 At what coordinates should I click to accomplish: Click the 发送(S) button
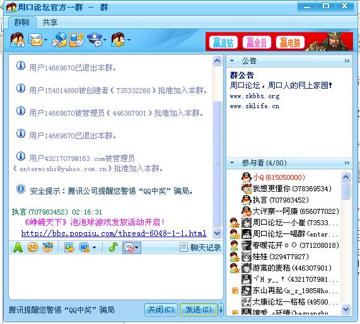click(x=199, y=310)
